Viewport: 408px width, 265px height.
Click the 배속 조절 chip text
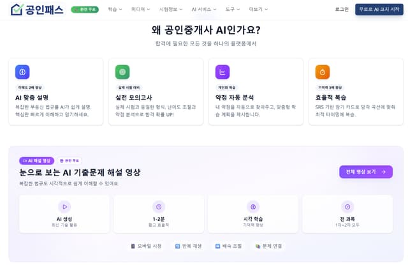232,246
